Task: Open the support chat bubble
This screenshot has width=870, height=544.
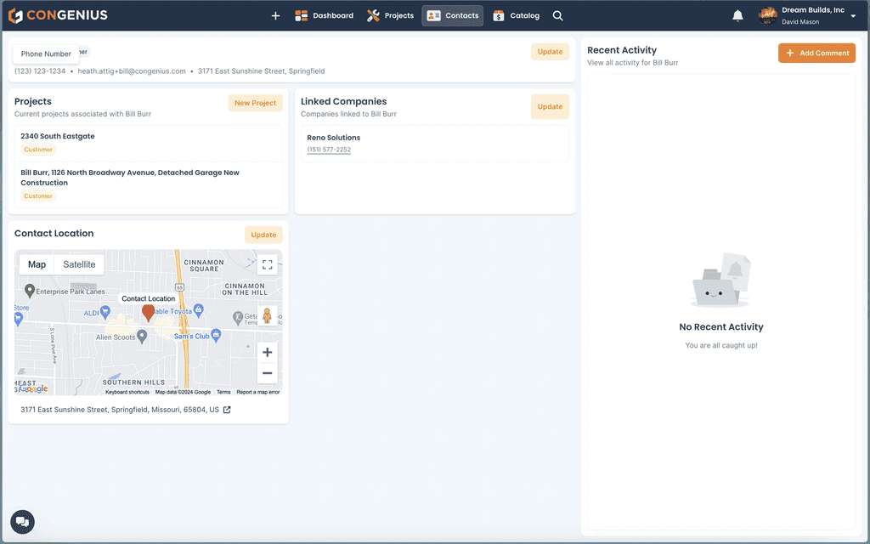Action: click(x=22, y=521)
